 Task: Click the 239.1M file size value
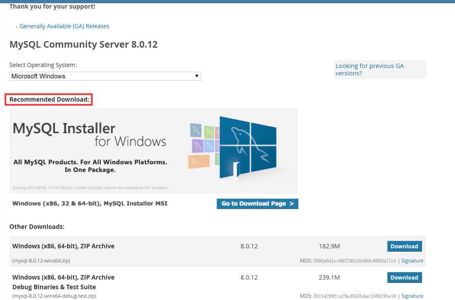(329, 277)
